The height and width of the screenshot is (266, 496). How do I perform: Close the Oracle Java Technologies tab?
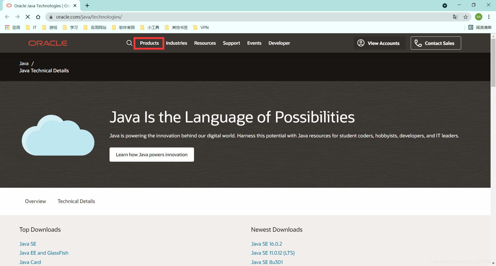coord(75,5)
